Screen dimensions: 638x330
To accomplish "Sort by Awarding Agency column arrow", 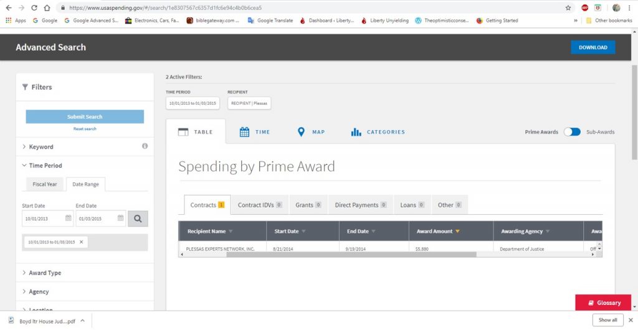I will [x=548, y=231].
